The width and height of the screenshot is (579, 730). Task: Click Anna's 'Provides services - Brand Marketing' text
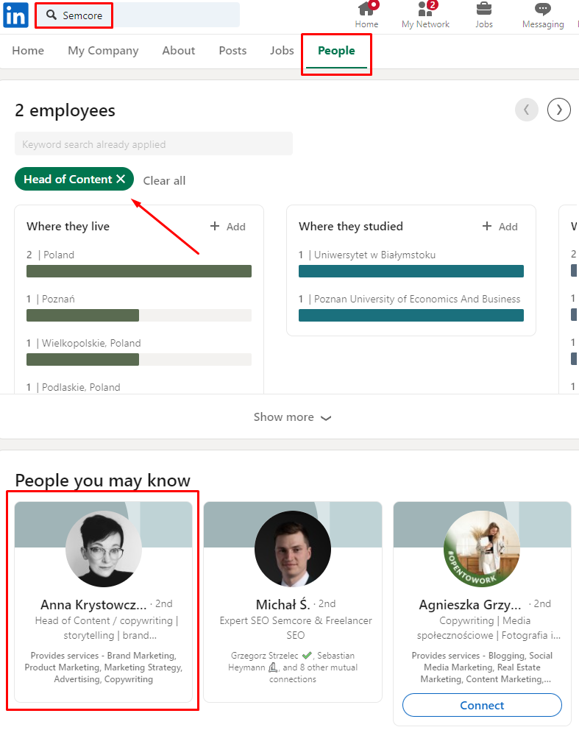tap(103, 667)
